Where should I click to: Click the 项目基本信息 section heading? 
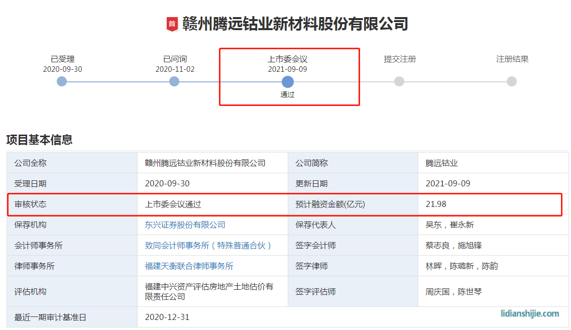point(39,140)
